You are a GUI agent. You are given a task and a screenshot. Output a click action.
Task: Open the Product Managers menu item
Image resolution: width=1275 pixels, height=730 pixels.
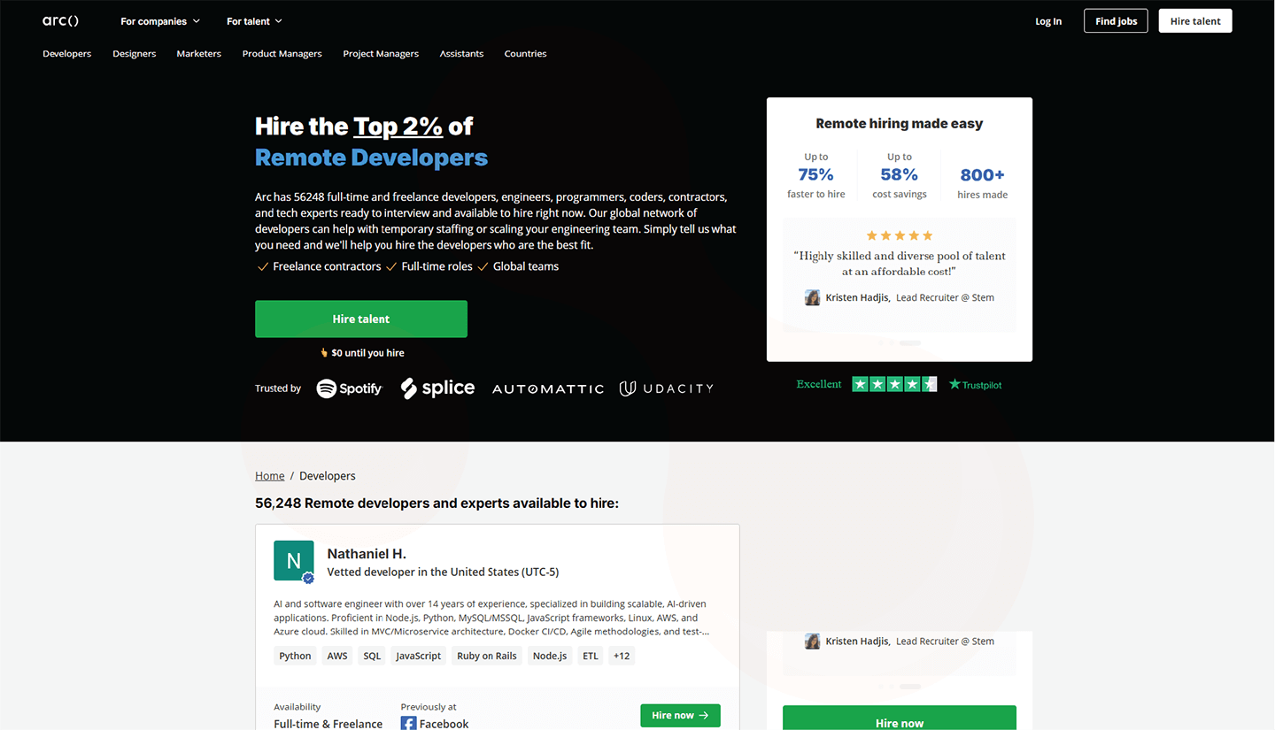pos(282,54)
